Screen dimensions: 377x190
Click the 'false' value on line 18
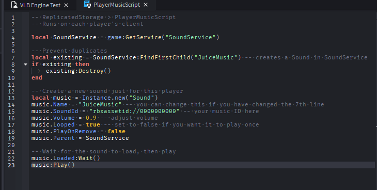(116, 131)
